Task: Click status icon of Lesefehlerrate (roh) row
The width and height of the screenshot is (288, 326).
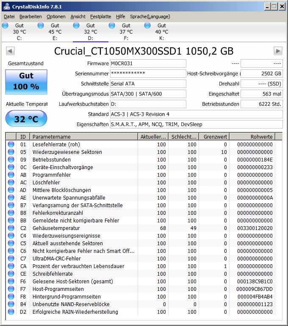Action: (11, 144)
